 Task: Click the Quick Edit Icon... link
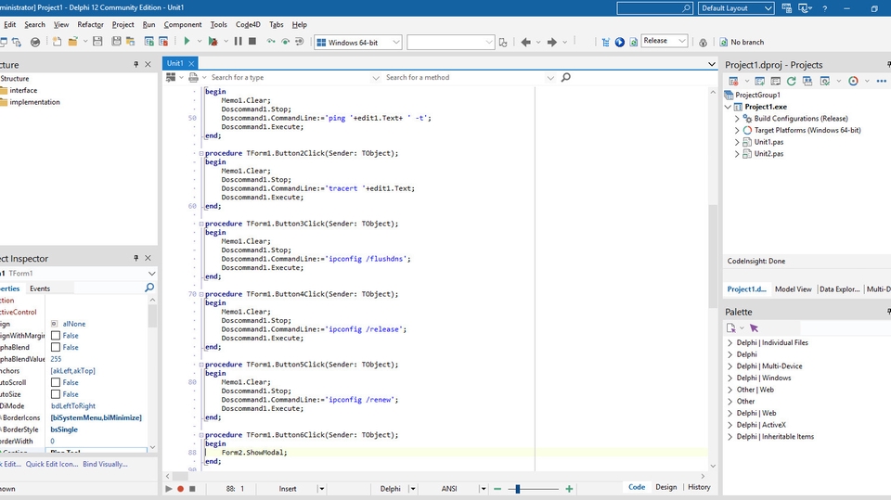coord(52,464)
